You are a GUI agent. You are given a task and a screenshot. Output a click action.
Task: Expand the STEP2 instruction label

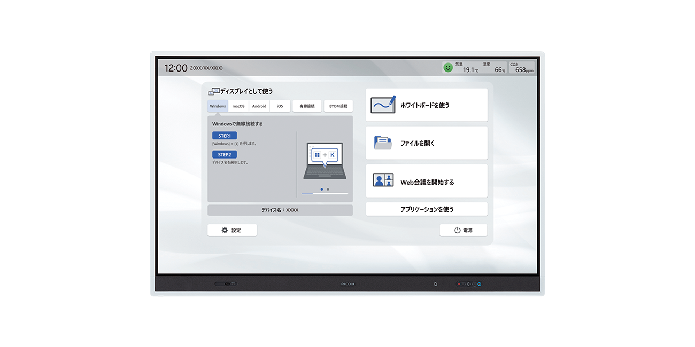tap(224, 154)
